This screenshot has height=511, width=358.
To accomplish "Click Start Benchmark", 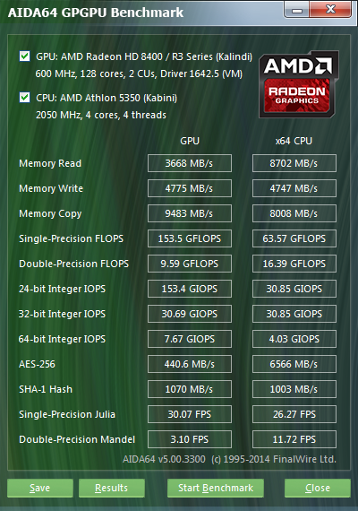I will pos(216,488).
